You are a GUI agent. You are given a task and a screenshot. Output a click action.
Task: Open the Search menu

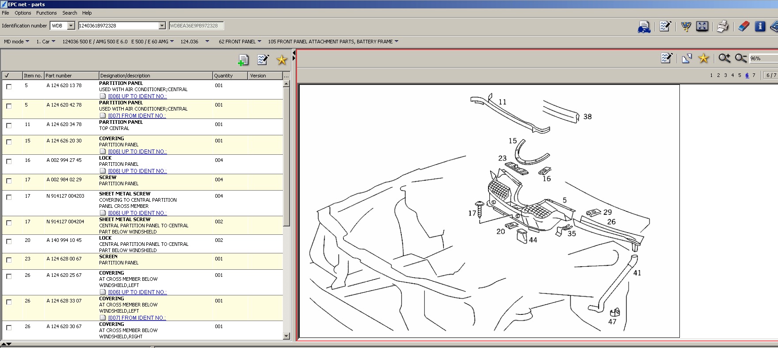pyautogui.click(x=69, y=13)
